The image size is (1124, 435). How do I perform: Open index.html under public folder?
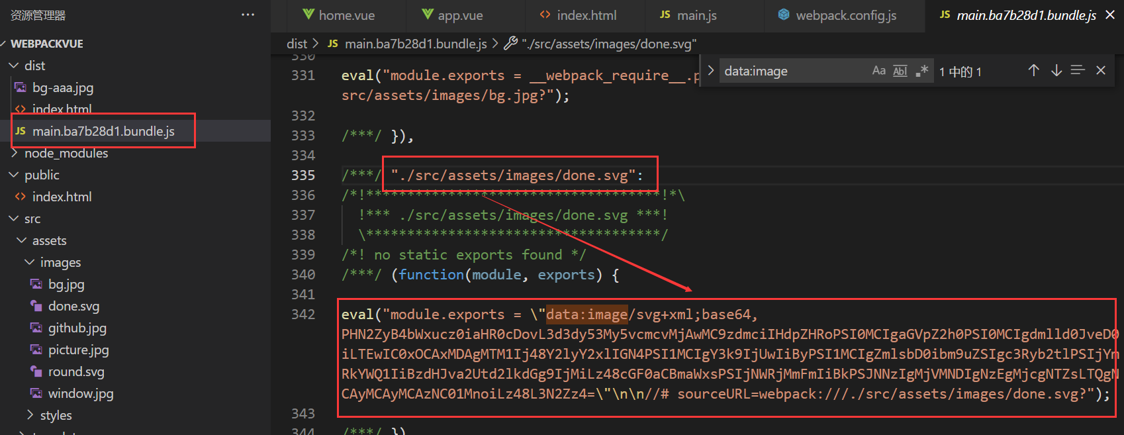pos(62,197)
